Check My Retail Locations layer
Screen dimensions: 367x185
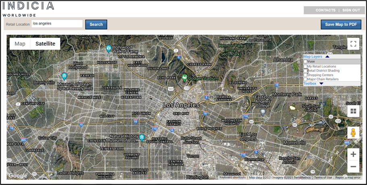click(x=305, y=67)
